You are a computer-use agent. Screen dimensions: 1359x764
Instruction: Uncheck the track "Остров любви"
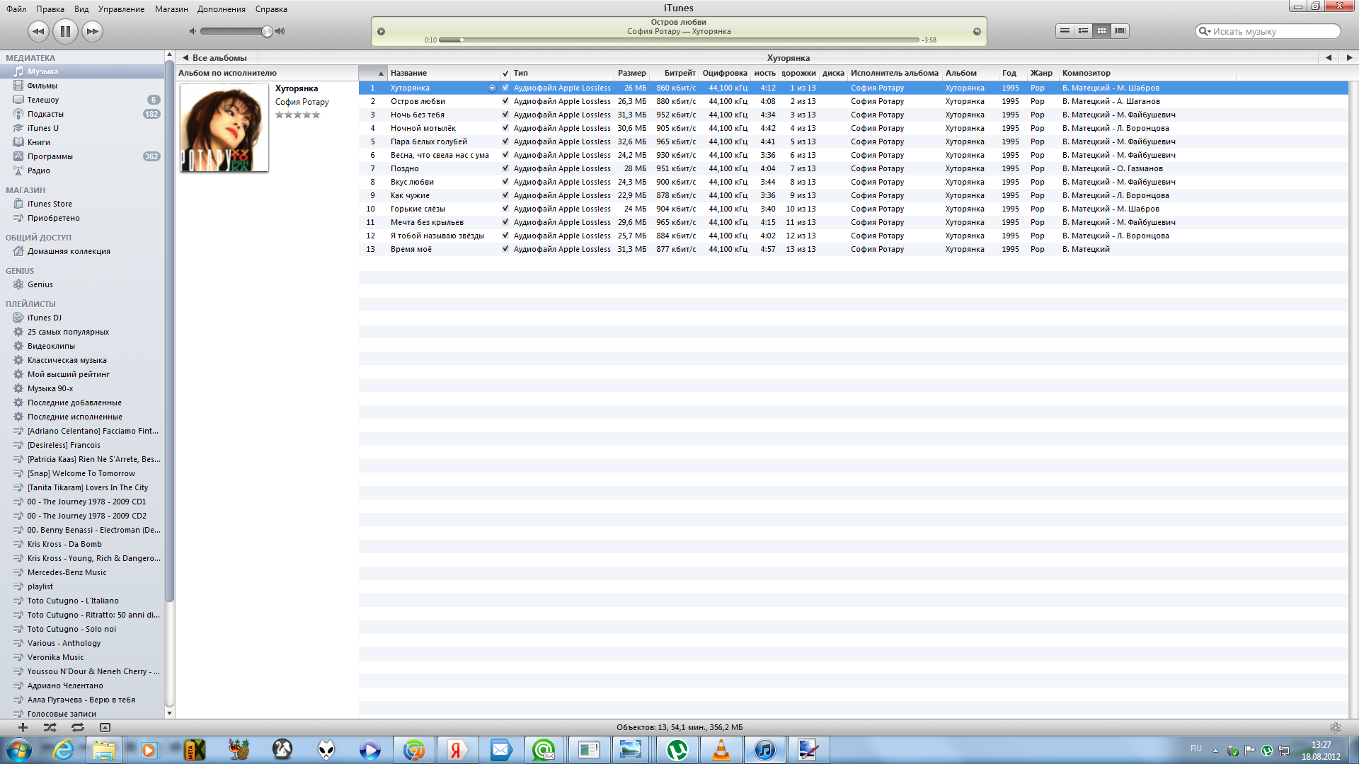click(505, 101)
